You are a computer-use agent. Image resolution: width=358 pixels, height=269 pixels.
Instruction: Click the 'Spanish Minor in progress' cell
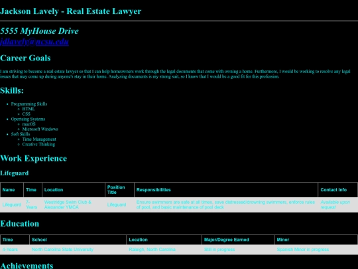(x=316, y=250)
